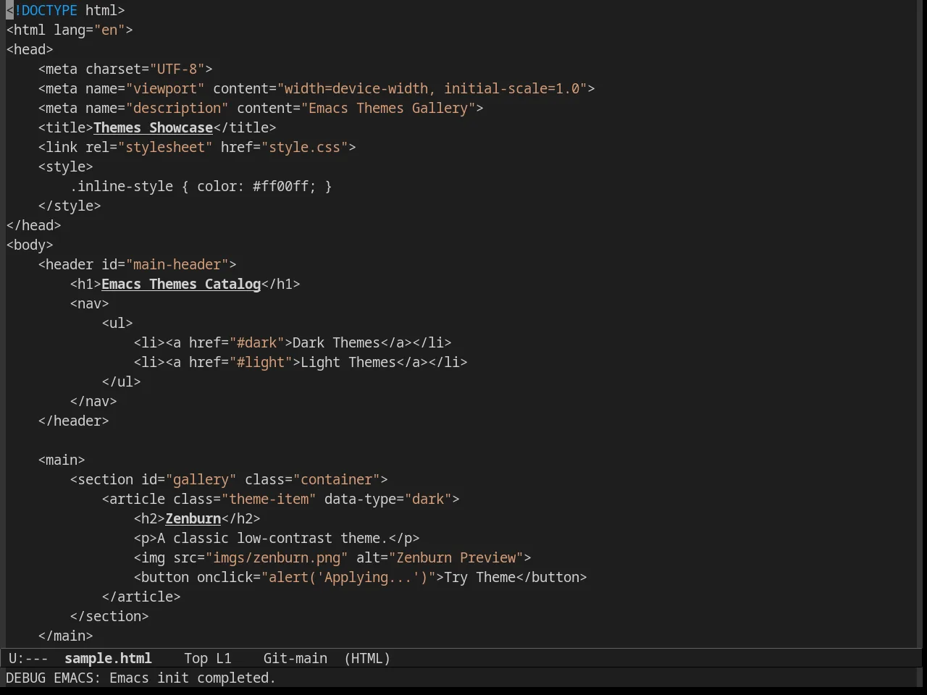This screenshot has height=695, width=927.
Task: Click the closing </main> tag
Action: 65,636
